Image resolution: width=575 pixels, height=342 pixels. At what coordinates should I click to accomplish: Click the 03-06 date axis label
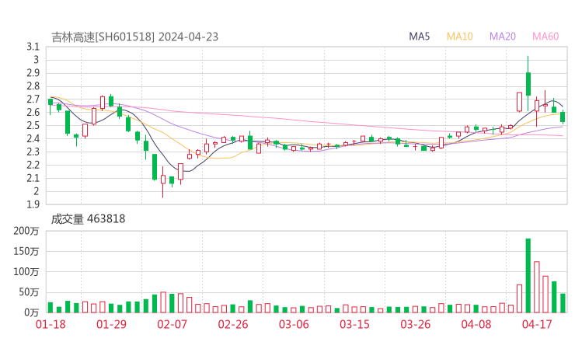294,324
